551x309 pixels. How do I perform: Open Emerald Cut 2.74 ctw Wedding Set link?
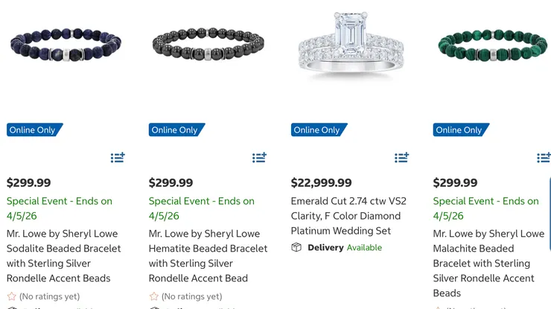coord(348,216)
